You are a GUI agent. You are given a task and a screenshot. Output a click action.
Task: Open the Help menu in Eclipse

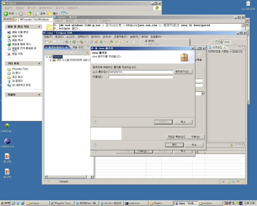pyautogui.click(x=156, y=37)
